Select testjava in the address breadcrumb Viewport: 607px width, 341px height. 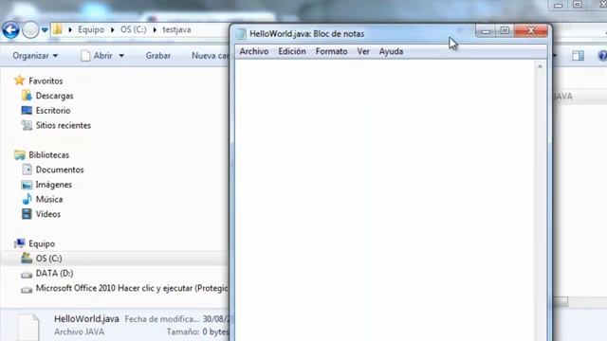point(176,29)
